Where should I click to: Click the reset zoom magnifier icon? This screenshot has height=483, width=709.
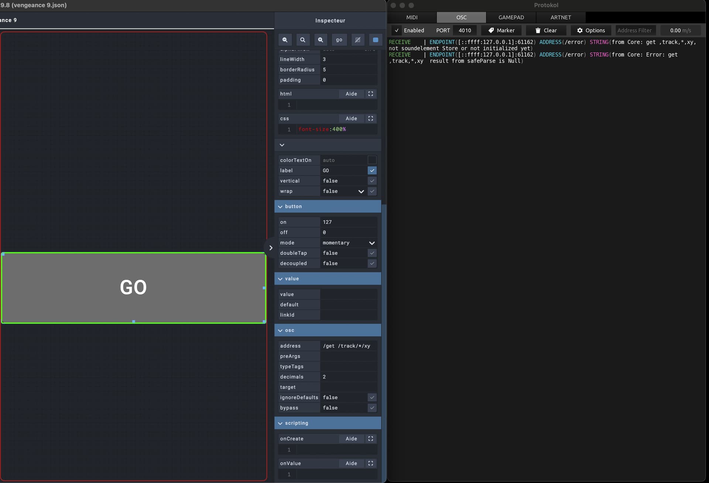[x=302, y=40]
